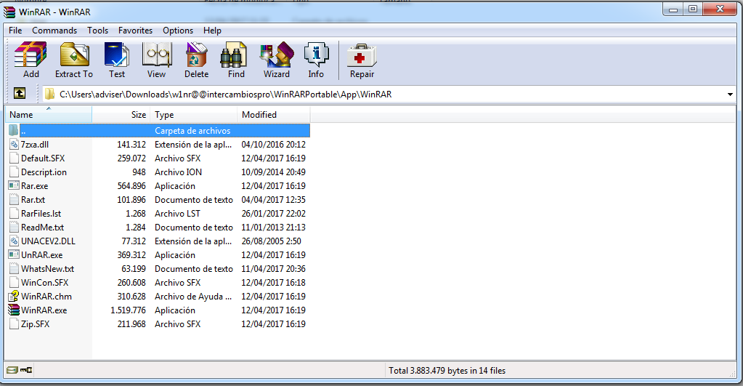Select the Descript.ion file name
This screenshot has width=743, height=386.
tap(44, 172)
